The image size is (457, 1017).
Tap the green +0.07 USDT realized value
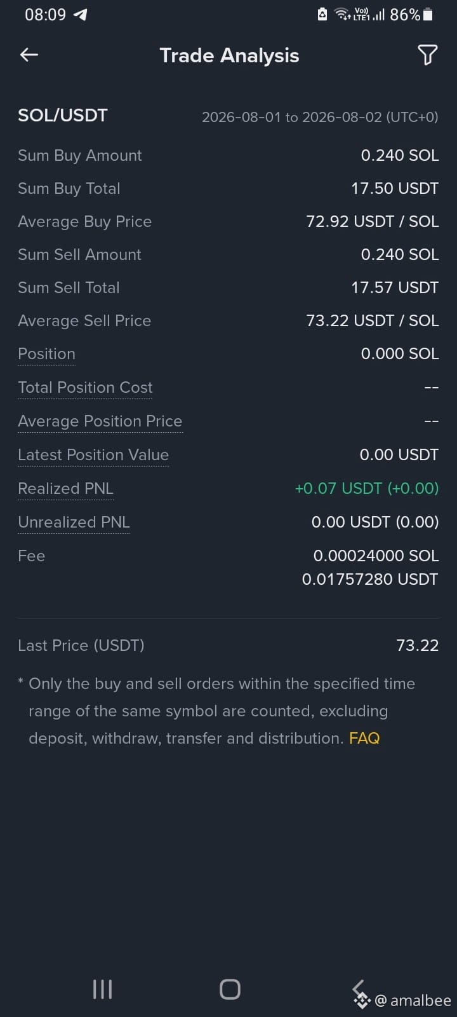point(367,488)
